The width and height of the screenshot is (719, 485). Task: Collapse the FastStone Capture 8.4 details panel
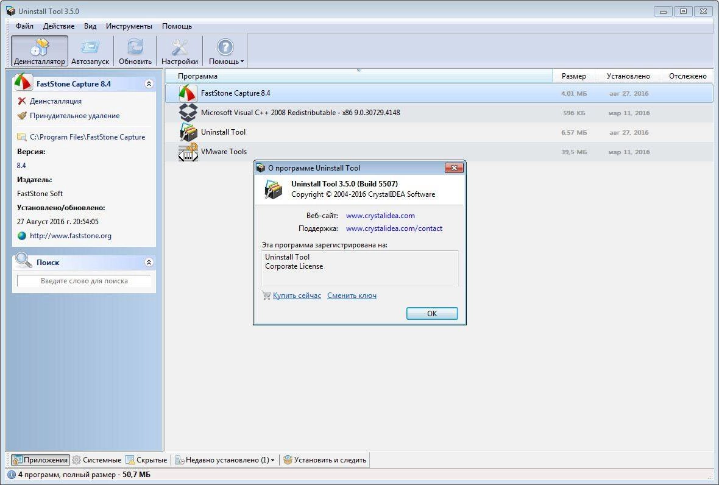(x=149, y=83)
